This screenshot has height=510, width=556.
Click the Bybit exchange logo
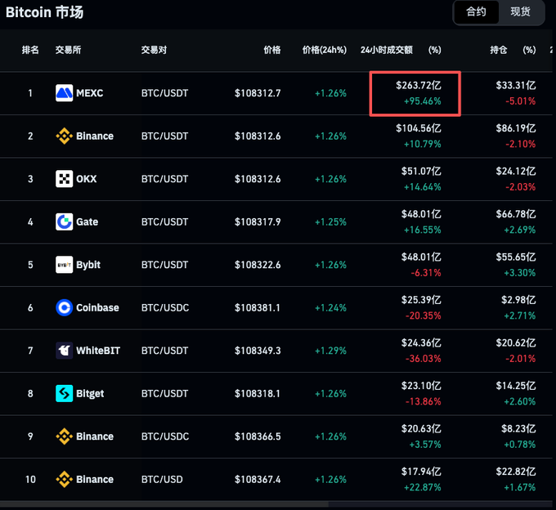point(64,265)
